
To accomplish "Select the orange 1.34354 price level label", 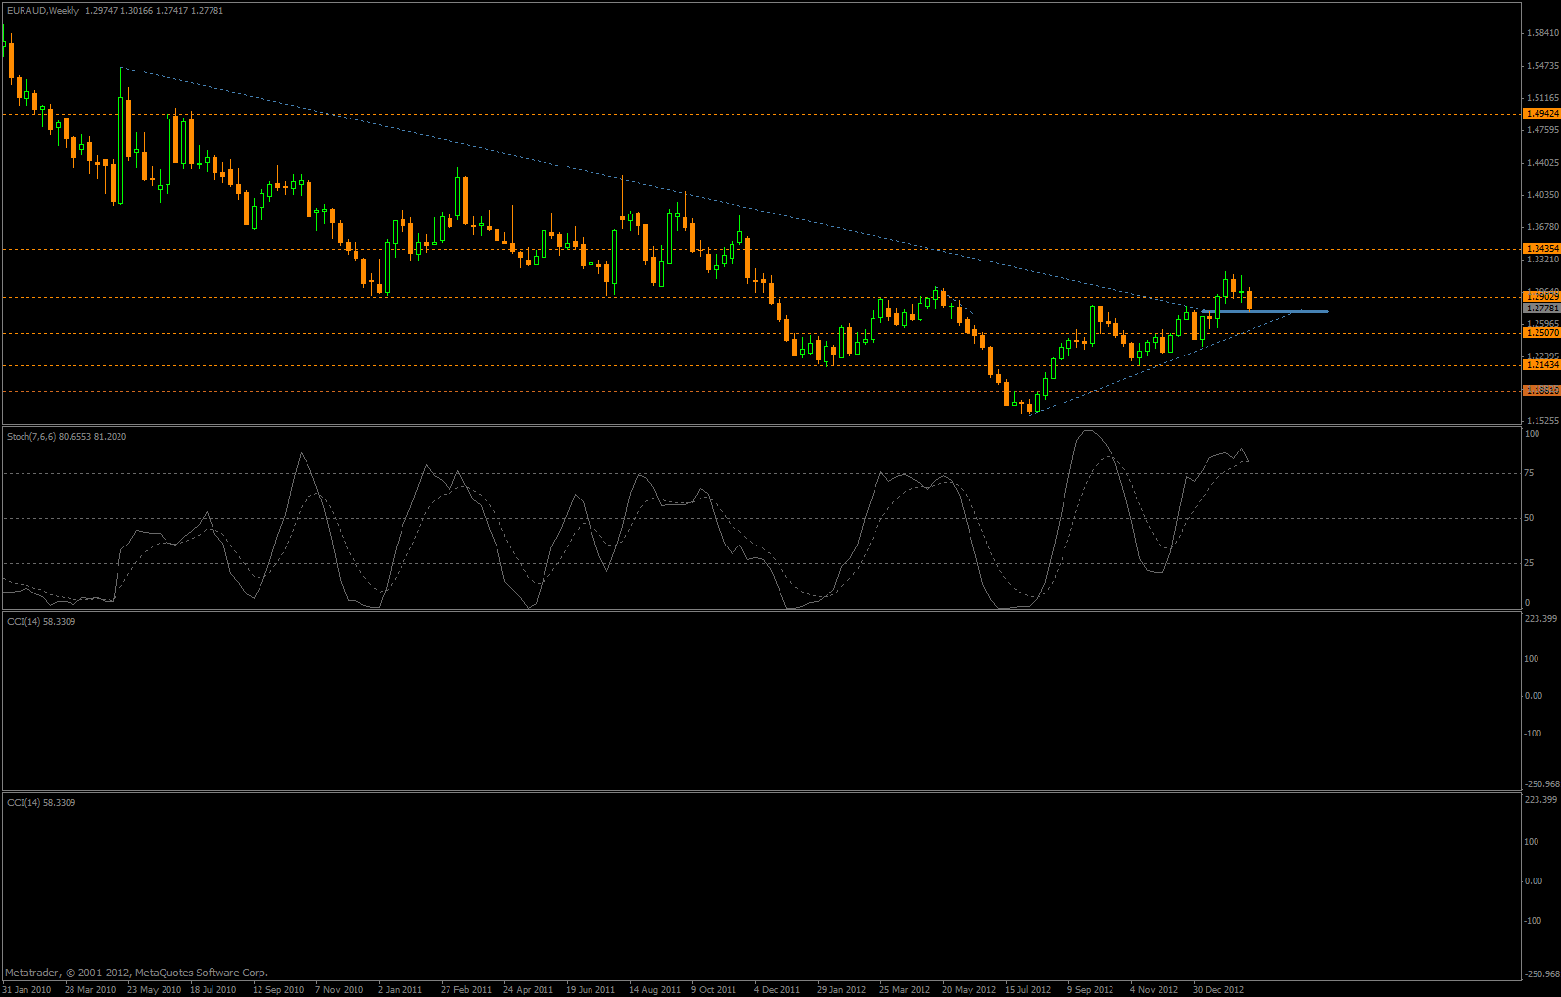I will point(1541,249).
